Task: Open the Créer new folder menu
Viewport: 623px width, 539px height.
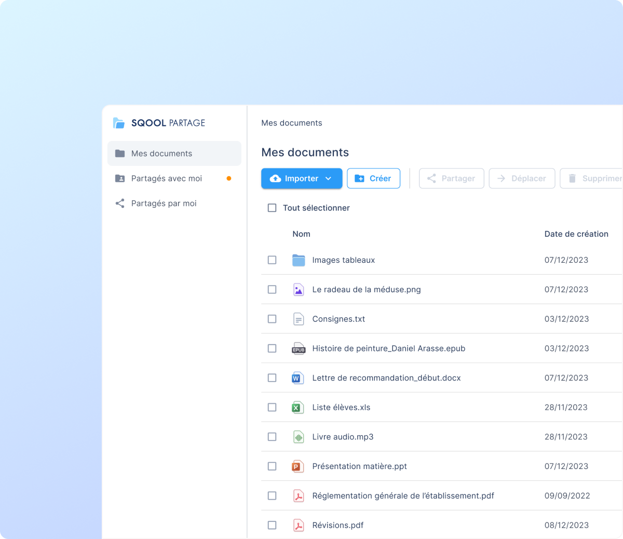Action: [x=373, y=178]
